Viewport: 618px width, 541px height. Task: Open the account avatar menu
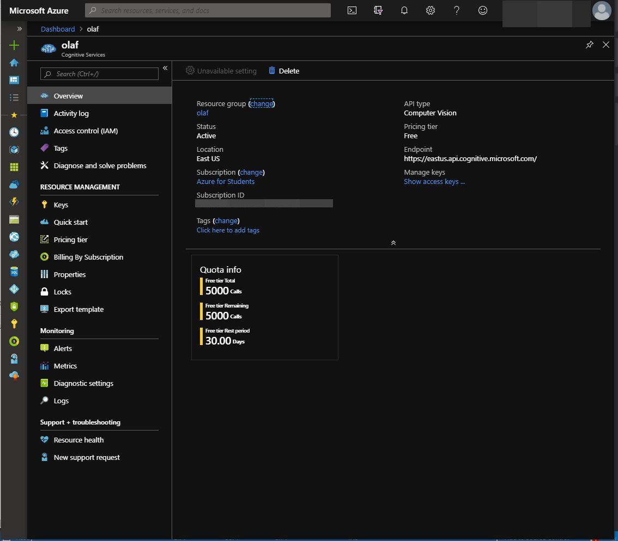coord(602,11)
